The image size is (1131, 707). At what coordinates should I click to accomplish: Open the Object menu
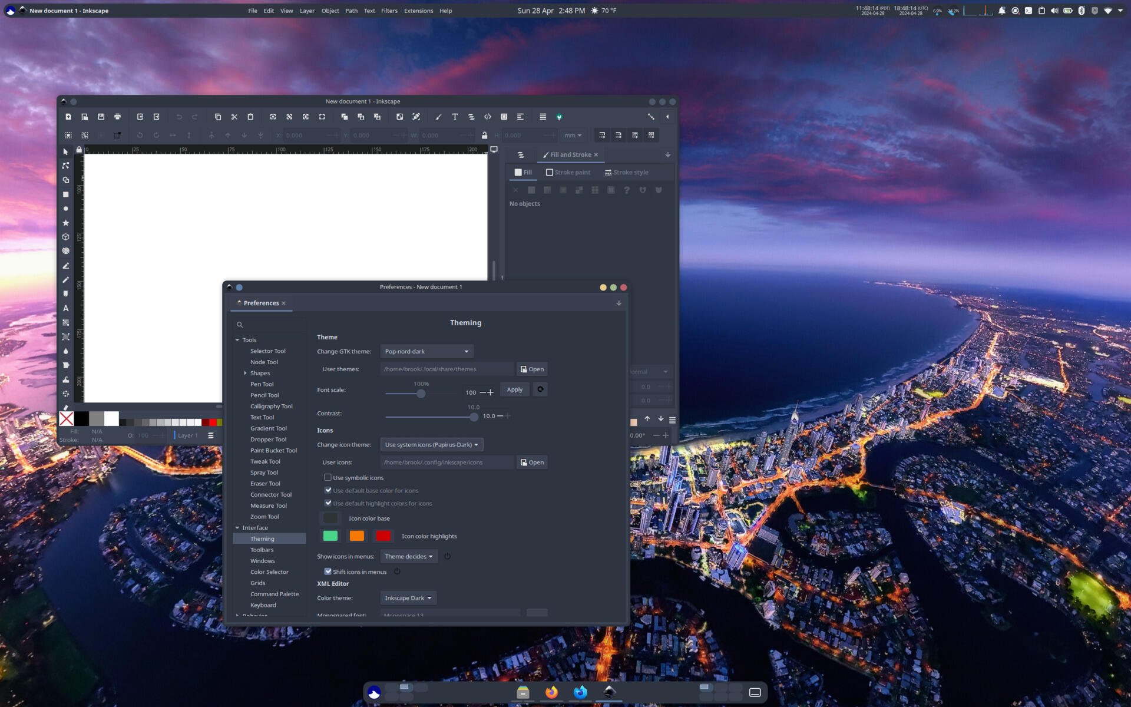point(330,11)
